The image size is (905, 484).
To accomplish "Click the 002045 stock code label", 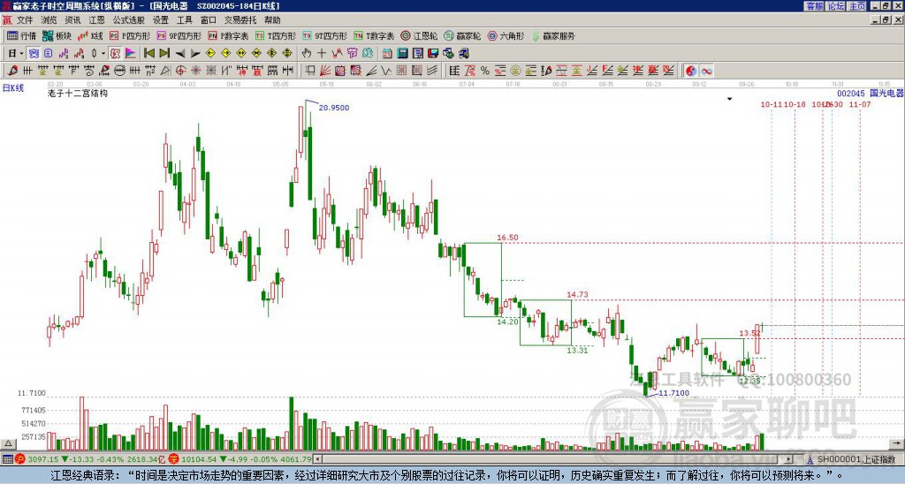I will point(851,94).
